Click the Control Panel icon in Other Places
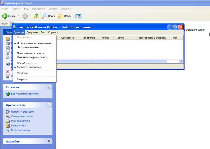 click(x=8, y=112)
